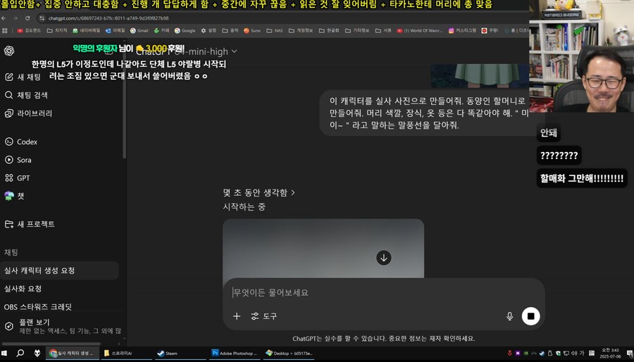Viewport: 634px width, 362px height.
Task: Open the 이메일 bookmark
Action: pyautogui.click(x=116, y=30)
